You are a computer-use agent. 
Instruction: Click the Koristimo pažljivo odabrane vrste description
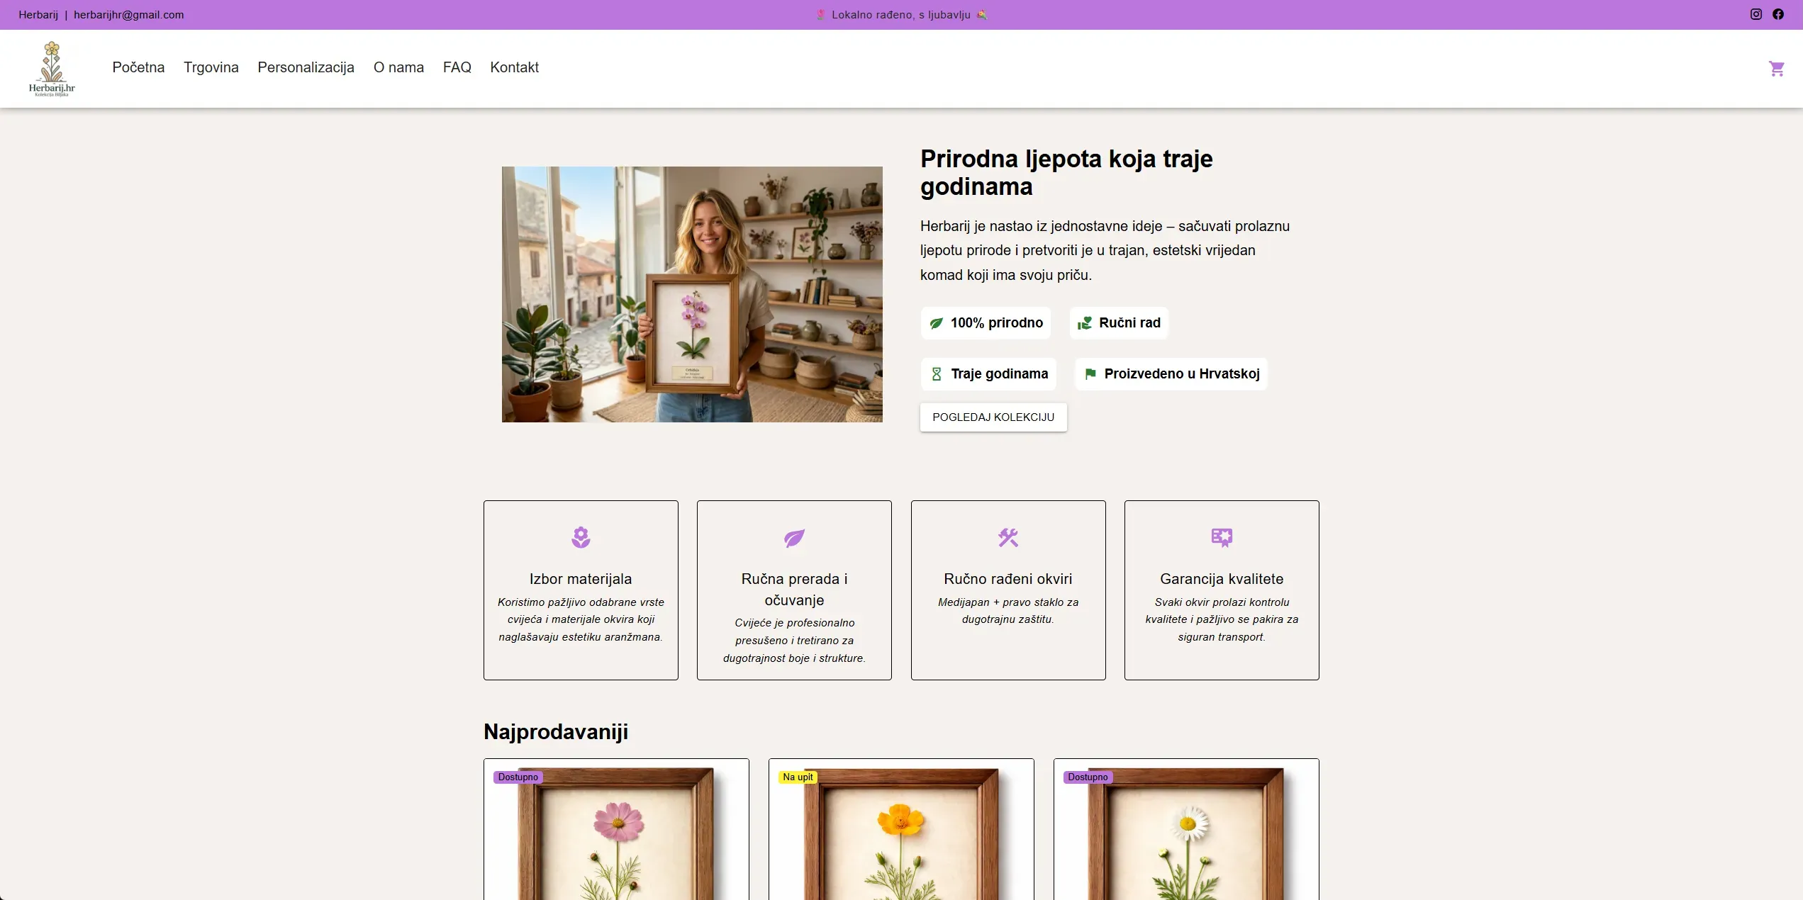[x=581, y=619]
